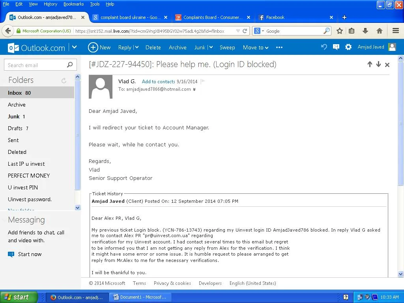This screenshot has height=303, width=404.
Task: Go to previous message with up arrow
Action: (370, 64)
